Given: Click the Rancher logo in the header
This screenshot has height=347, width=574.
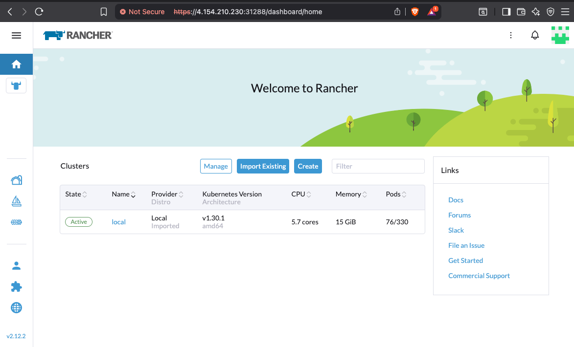Looking at the screenshot, I should pyautogui.click(x=77, y=35).
